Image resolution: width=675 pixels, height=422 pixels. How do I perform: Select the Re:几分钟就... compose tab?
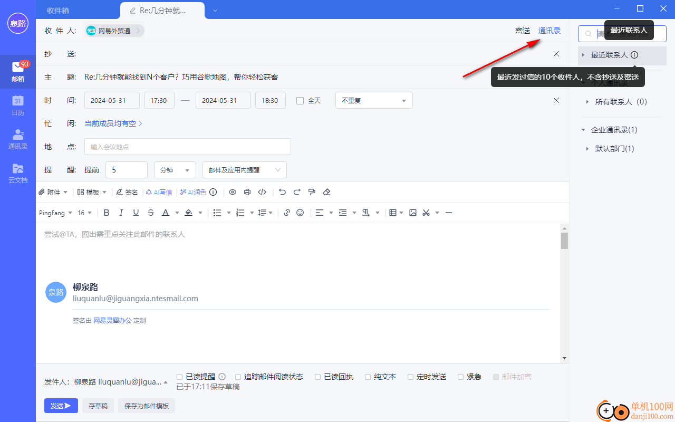(x=161, y=10)
